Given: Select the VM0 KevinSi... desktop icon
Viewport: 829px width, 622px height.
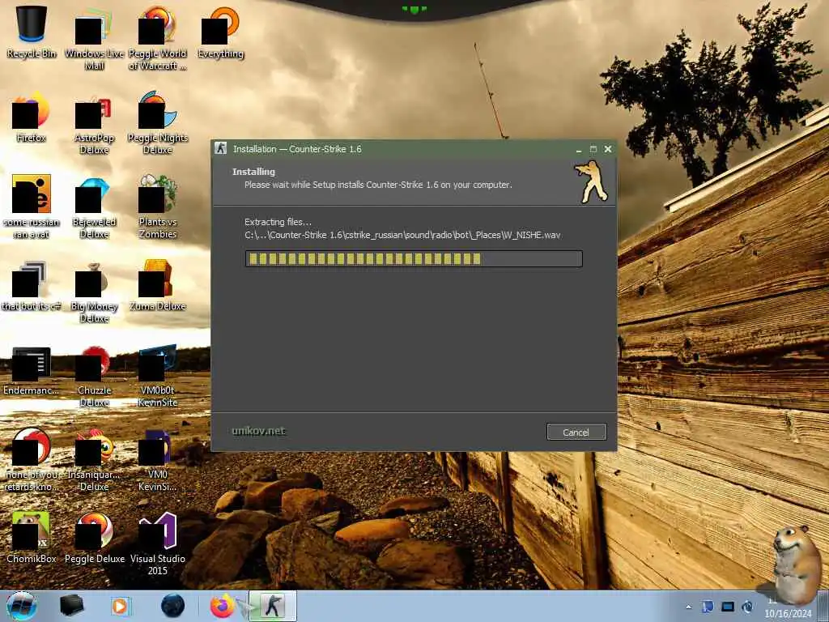Looking at the screenshot, I should click(158, 459).
